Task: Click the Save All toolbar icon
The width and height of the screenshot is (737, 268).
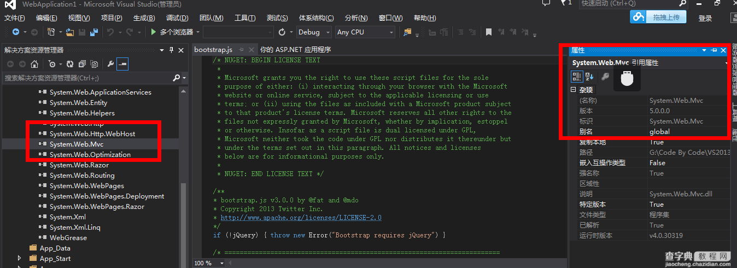Action: pos(94,32)
